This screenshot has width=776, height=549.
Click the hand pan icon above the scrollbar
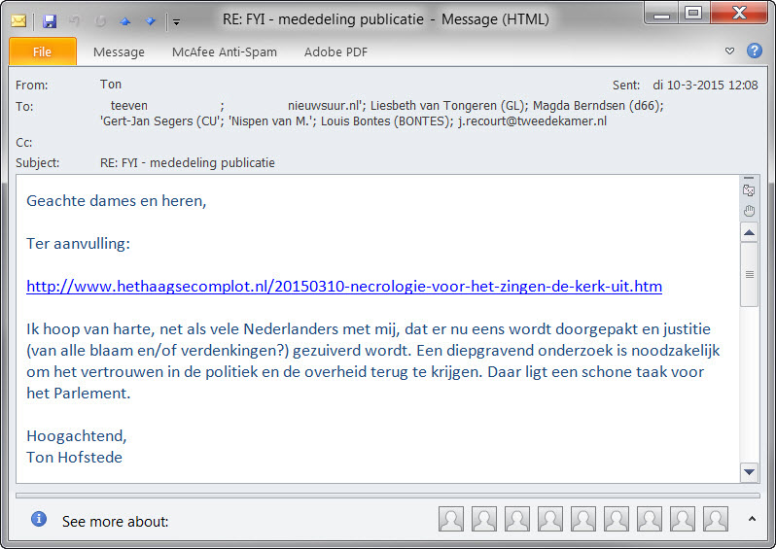click(x=750, y=211)
